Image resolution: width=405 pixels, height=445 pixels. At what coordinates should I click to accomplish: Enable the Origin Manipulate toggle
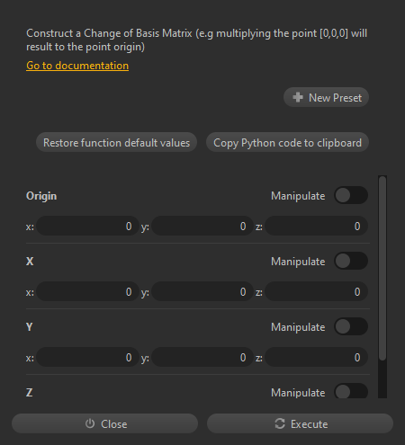click(x=351, y=195)
